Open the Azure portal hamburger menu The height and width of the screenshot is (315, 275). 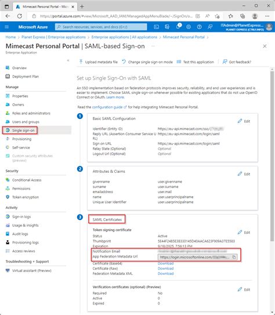click(6, 27)
